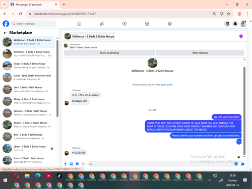Select the Wildemar conversation in the list
The image size is (252, 189).
pos(28,42)
